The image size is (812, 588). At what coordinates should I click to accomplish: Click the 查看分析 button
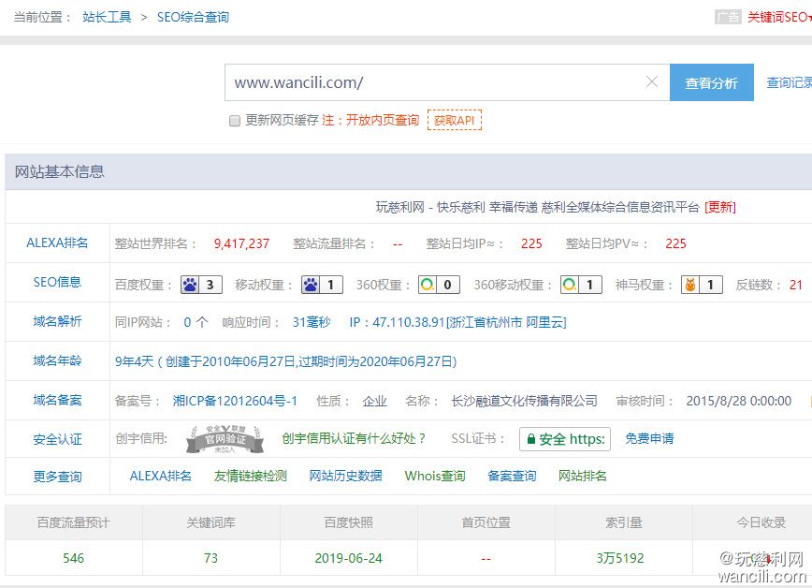(x=712, y=82)
